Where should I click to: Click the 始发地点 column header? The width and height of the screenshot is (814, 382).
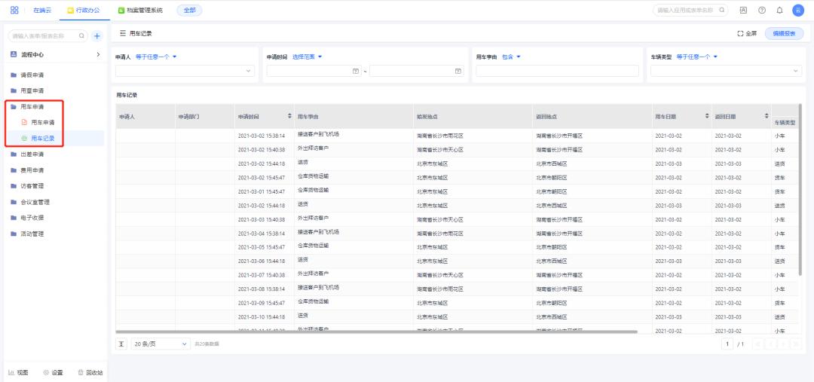point(473,117)
